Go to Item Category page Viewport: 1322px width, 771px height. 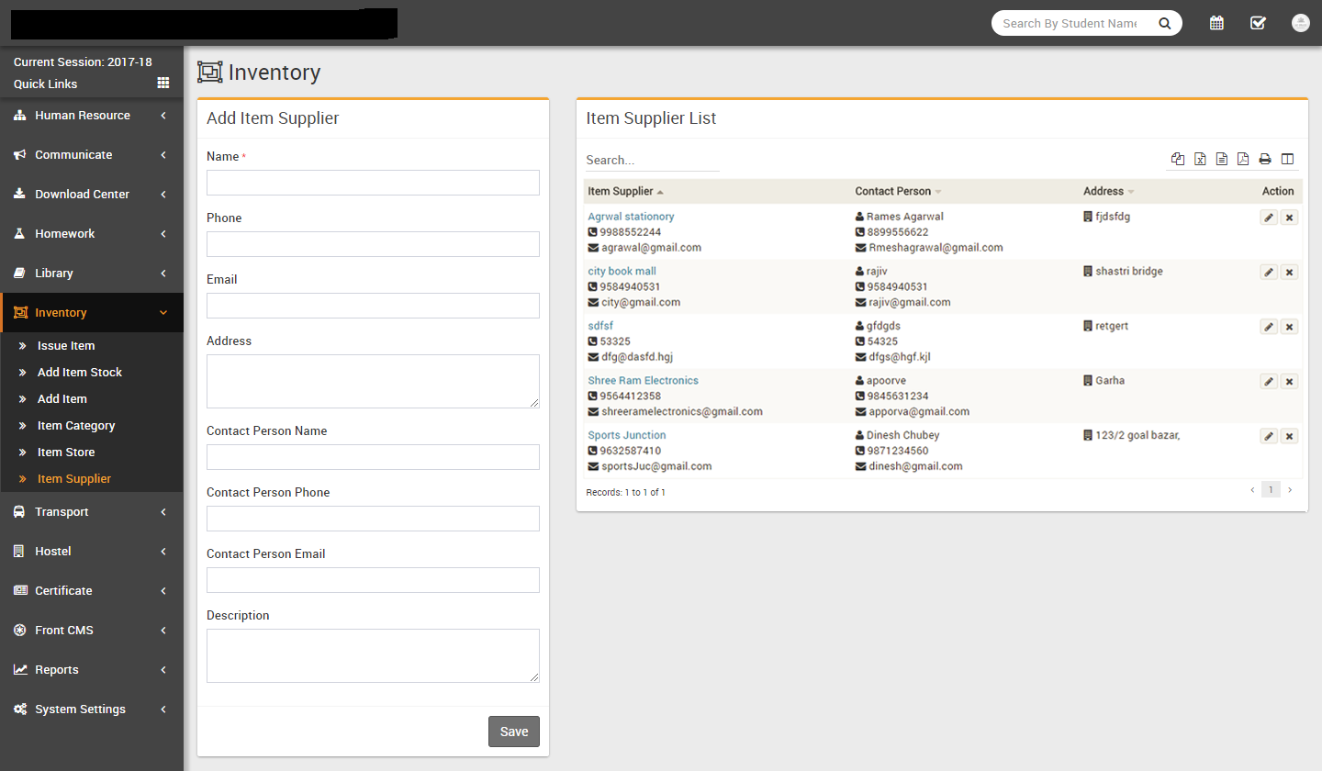click(75, 426)
